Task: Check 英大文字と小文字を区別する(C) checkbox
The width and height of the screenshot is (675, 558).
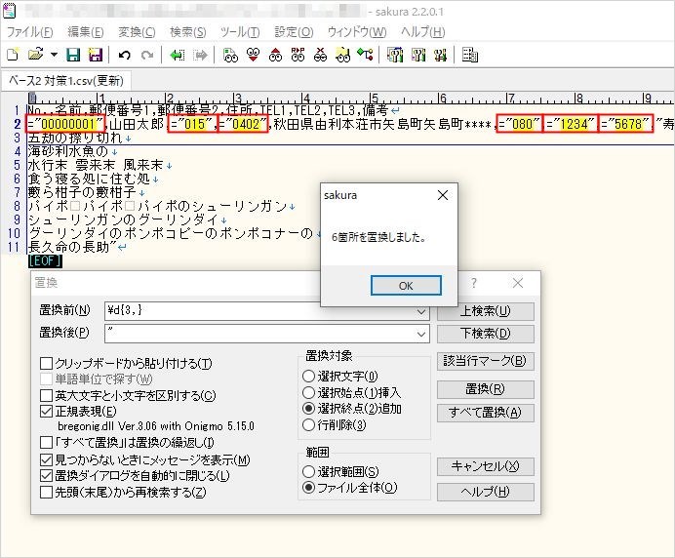Action: pyautogui.click(x=46, y=396)
